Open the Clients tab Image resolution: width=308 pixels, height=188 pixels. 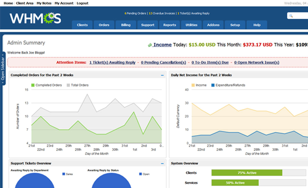[x=82, y=25]
